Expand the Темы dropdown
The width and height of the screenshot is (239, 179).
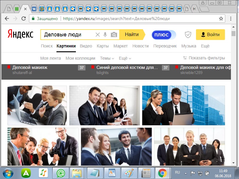(107, 58)
